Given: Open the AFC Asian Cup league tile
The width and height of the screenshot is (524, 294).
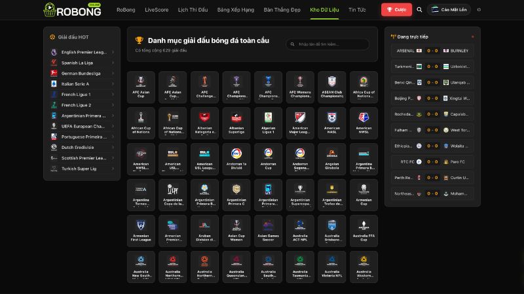Looking at the screenshot, I should click(x=141, y=87).
